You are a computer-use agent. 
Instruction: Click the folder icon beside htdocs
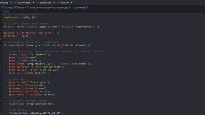tap(16, 8)
